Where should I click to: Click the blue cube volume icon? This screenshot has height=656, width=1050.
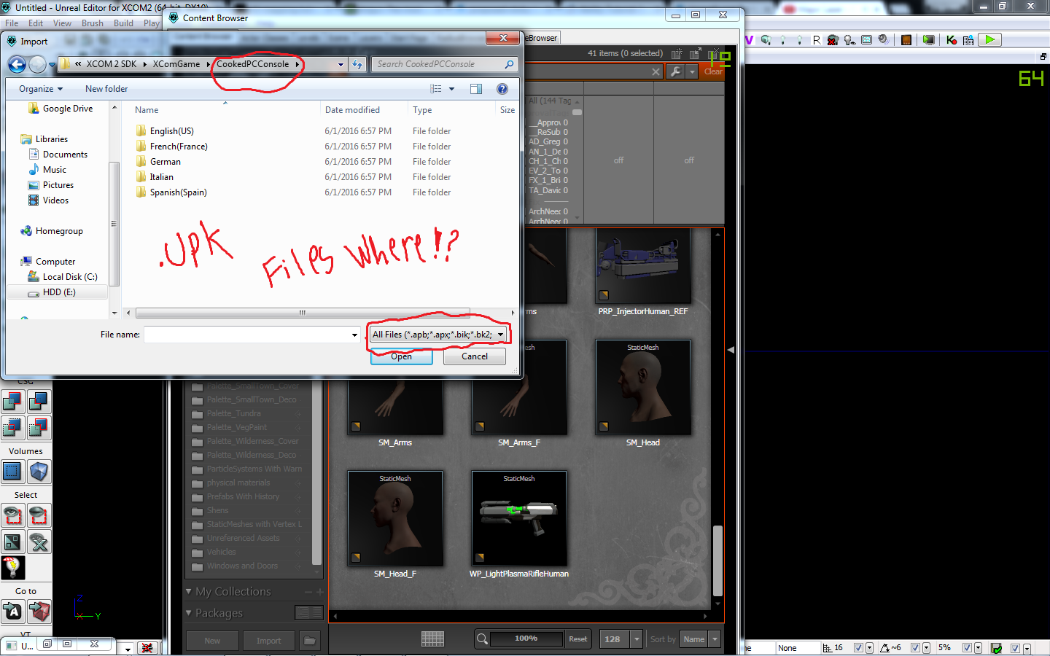click(39, 472)
